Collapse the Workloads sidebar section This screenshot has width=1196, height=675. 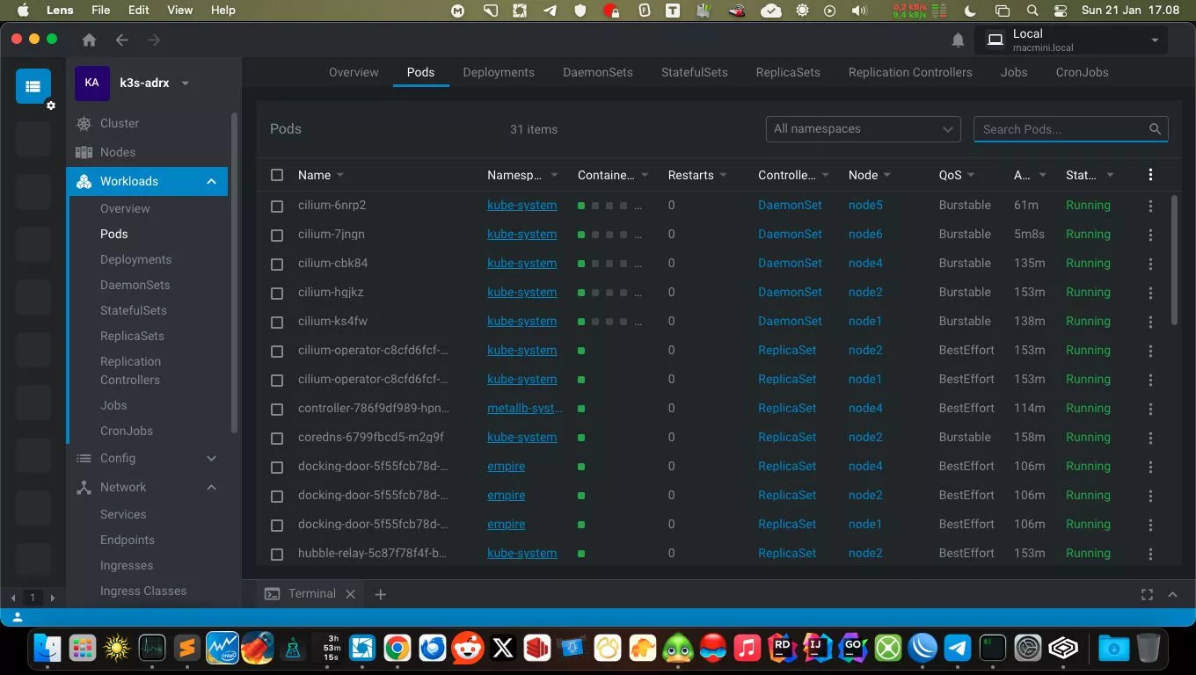pyautogui.click(x=211, y=182)
